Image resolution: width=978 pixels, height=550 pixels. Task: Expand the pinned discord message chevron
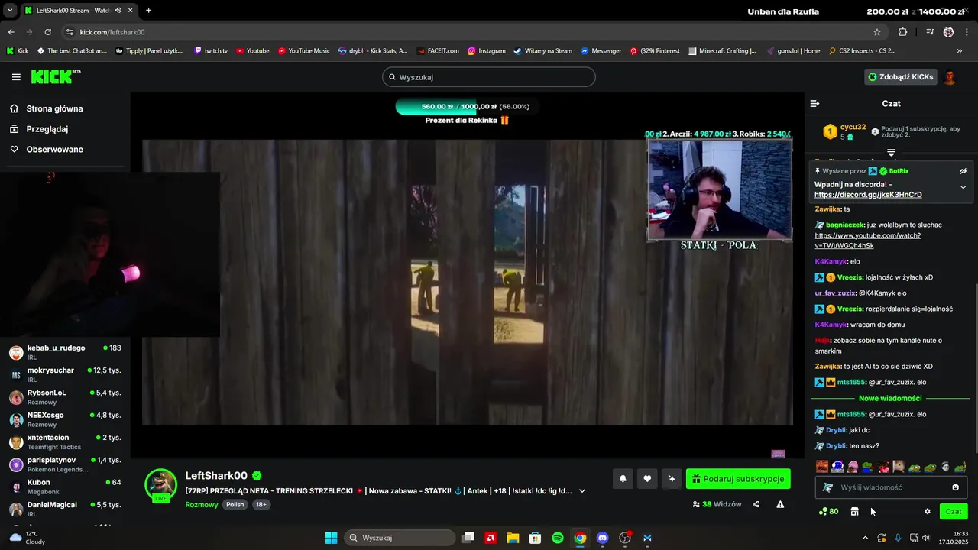[x=963, y=187]
